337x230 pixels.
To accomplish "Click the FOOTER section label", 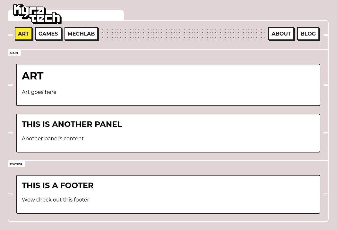I will (x=16, y=164).
